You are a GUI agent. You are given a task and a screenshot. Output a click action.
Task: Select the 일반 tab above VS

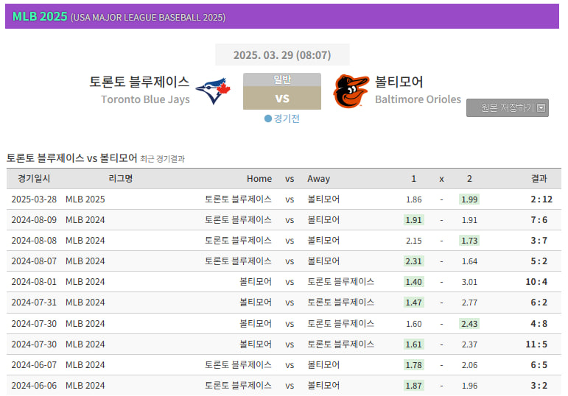tap(282, 79)
